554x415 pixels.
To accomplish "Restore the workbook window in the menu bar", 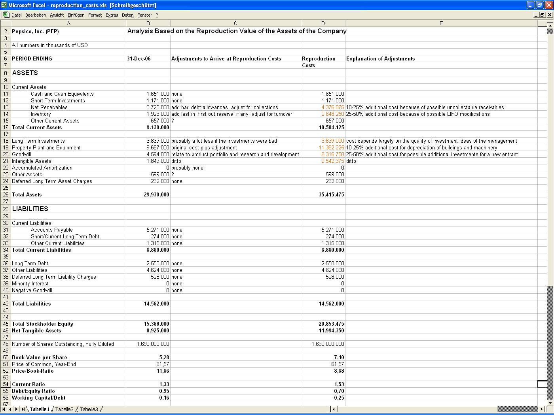I will tap(543, 15).
